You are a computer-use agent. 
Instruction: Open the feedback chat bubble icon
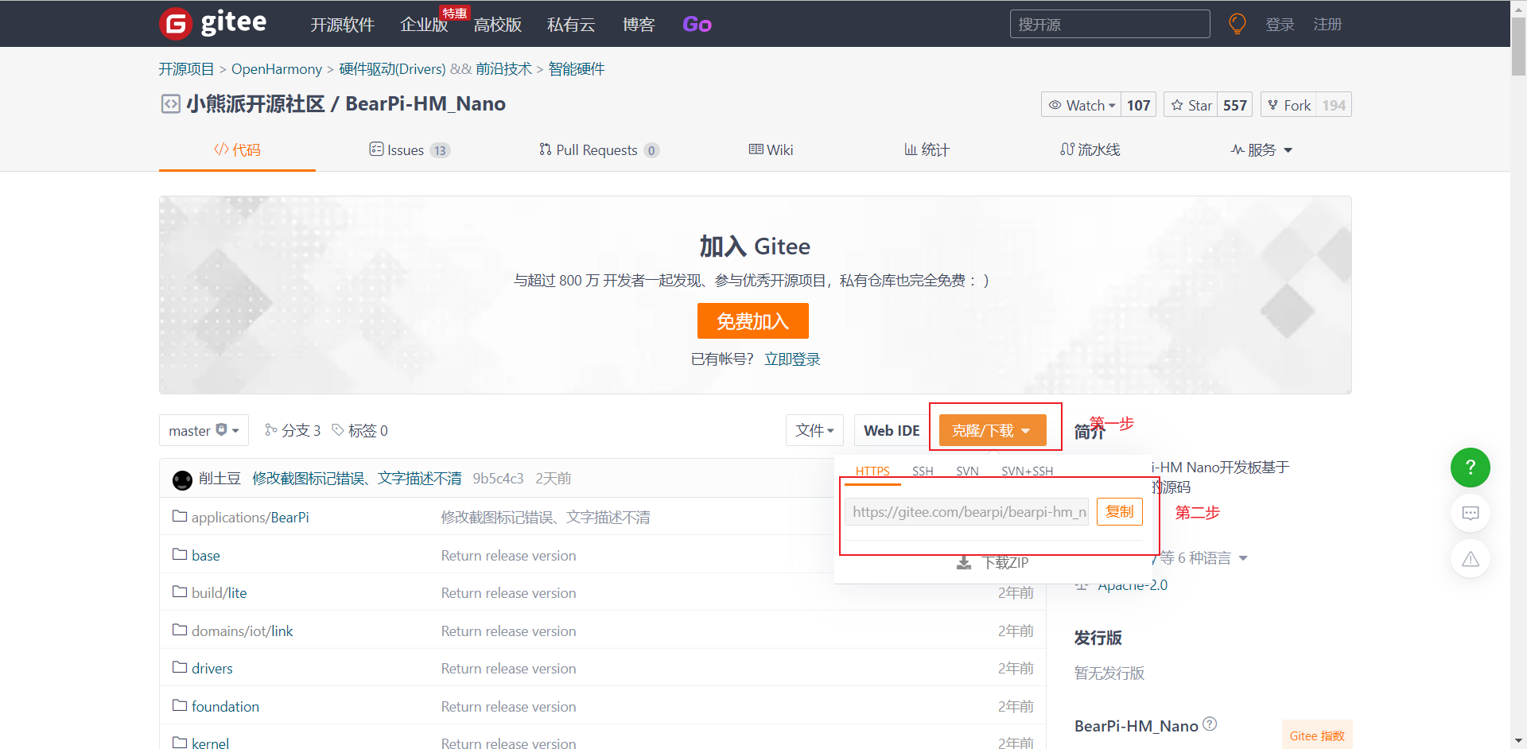1470,514
